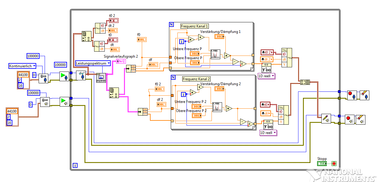Click the Subtract node in Frequenz Kanal 1 loop
The width and height of the screenshot is (382, 182).
tap(235, 62)
